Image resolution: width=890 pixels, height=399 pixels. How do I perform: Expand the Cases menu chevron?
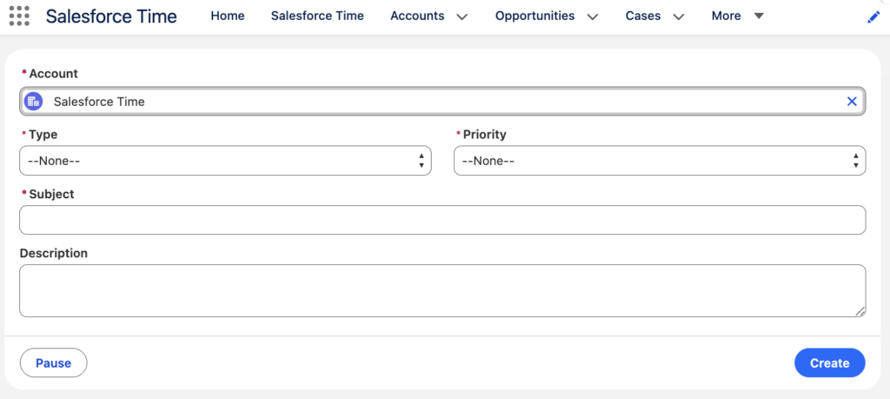point(678,17)
